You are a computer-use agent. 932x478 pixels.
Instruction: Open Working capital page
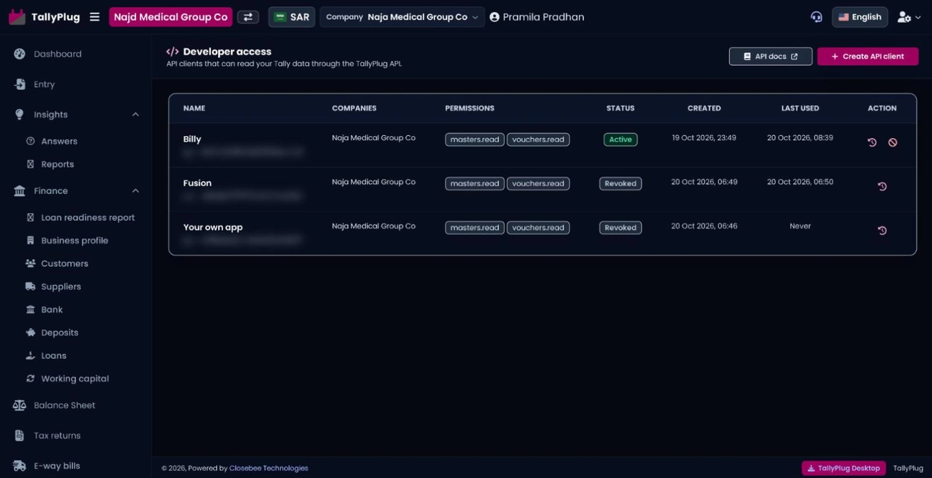pos(76,379)
